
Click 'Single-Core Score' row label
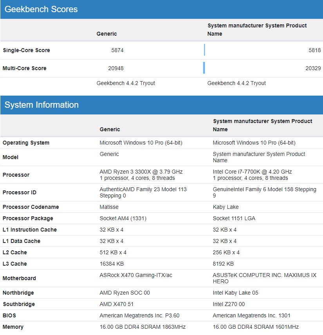pos(27,50)
